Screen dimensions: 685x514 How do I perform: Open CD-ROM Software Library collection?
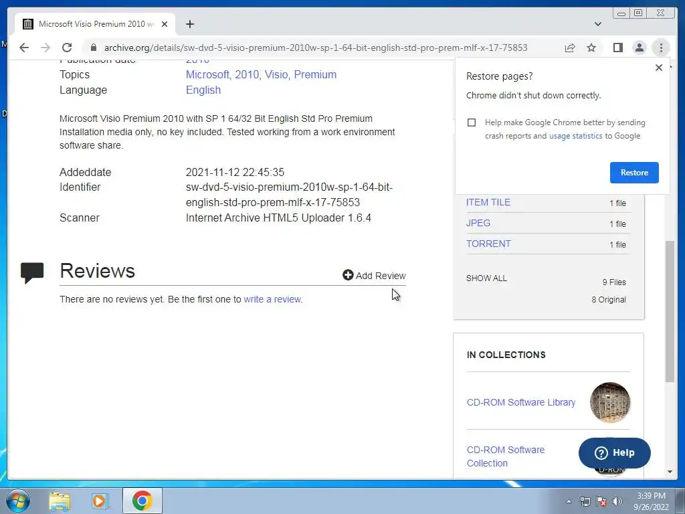(520, 402)
